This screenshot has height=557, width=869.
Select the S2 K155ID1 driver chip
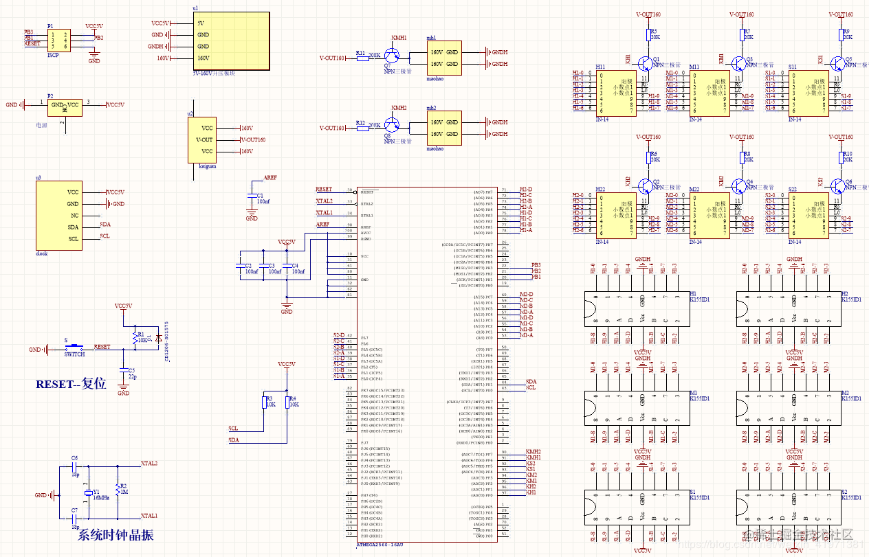789,508
